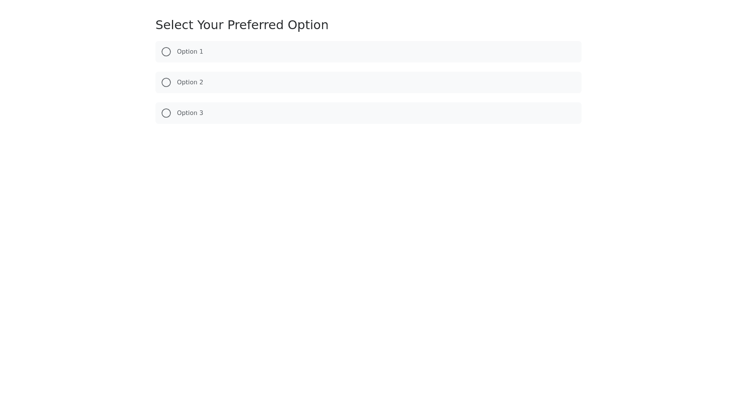Select the Option 3 radio button

(166, 113)
